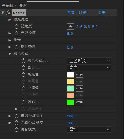
Task: Open the white 高光色 color swatch
Action: [71, 75]
